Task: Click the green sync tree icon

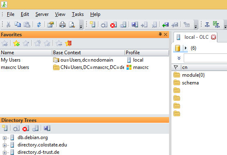Action: (216, 24)
